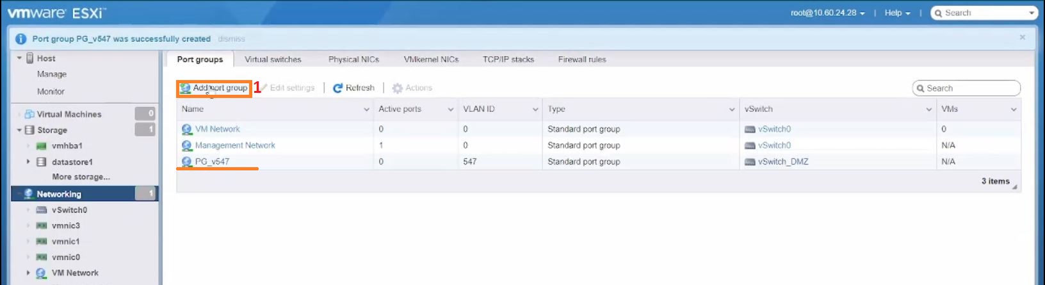Viewport: 1045px width, 285px height.
Task: Click the vSwitch_DMZ switch icon
Action: (x=750, y=162)
